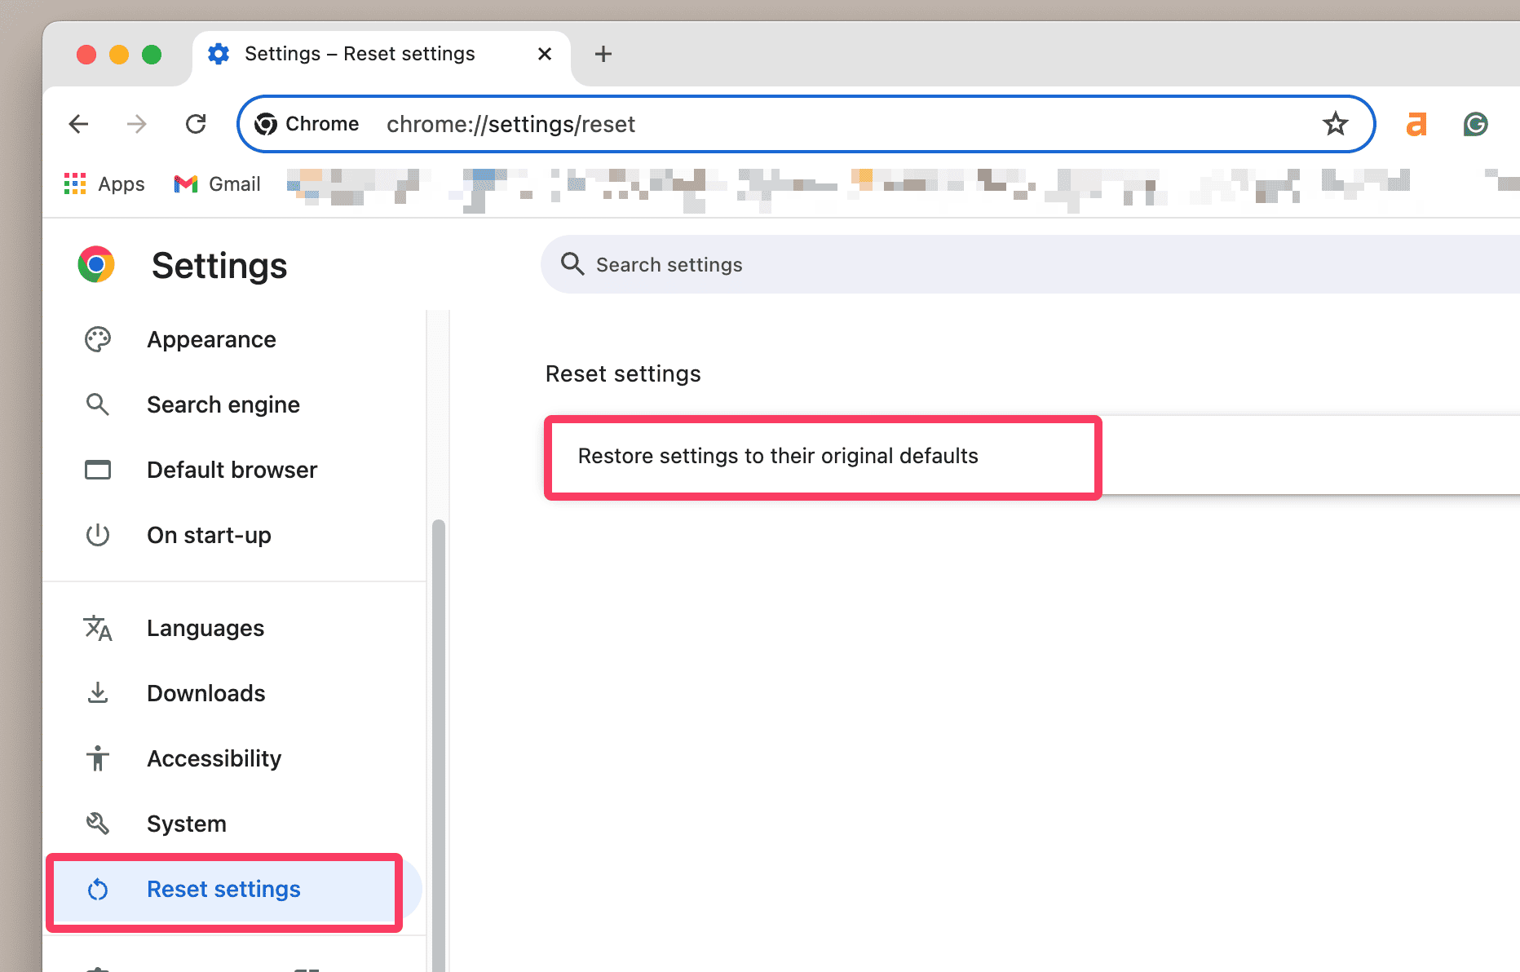Open the Gmail bookmark
This screenshot has height=972, width=1520.
click(218, 184)
